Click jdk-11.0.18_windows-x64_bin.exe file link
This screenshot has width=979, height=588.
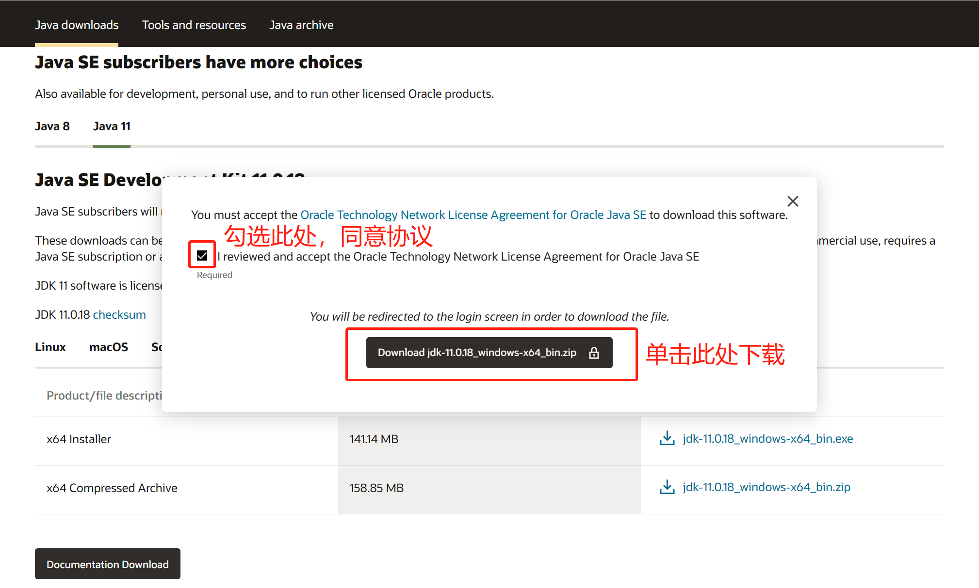point(767,438)
